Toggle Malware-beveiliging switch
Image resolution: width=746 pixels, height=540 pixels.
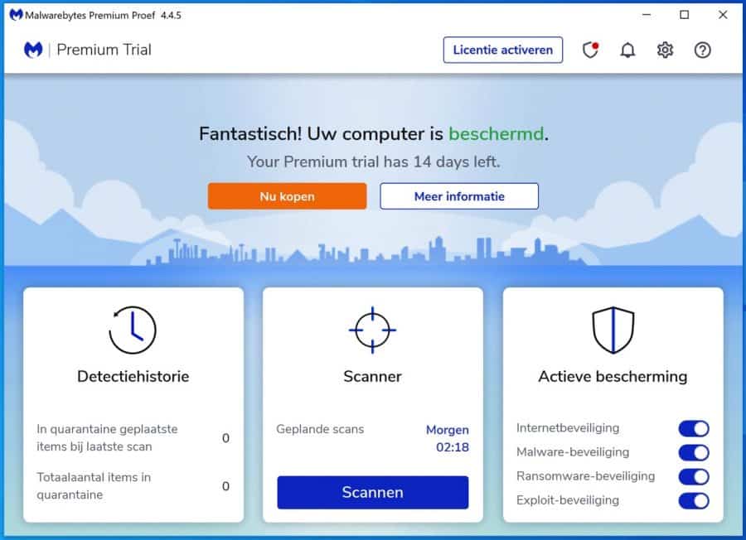point(694,452)
